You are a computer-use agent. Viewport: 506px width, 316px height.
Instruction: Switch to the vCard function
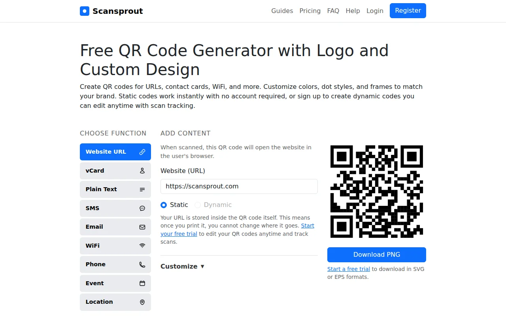pyautogui.click(x=115, y=171)
